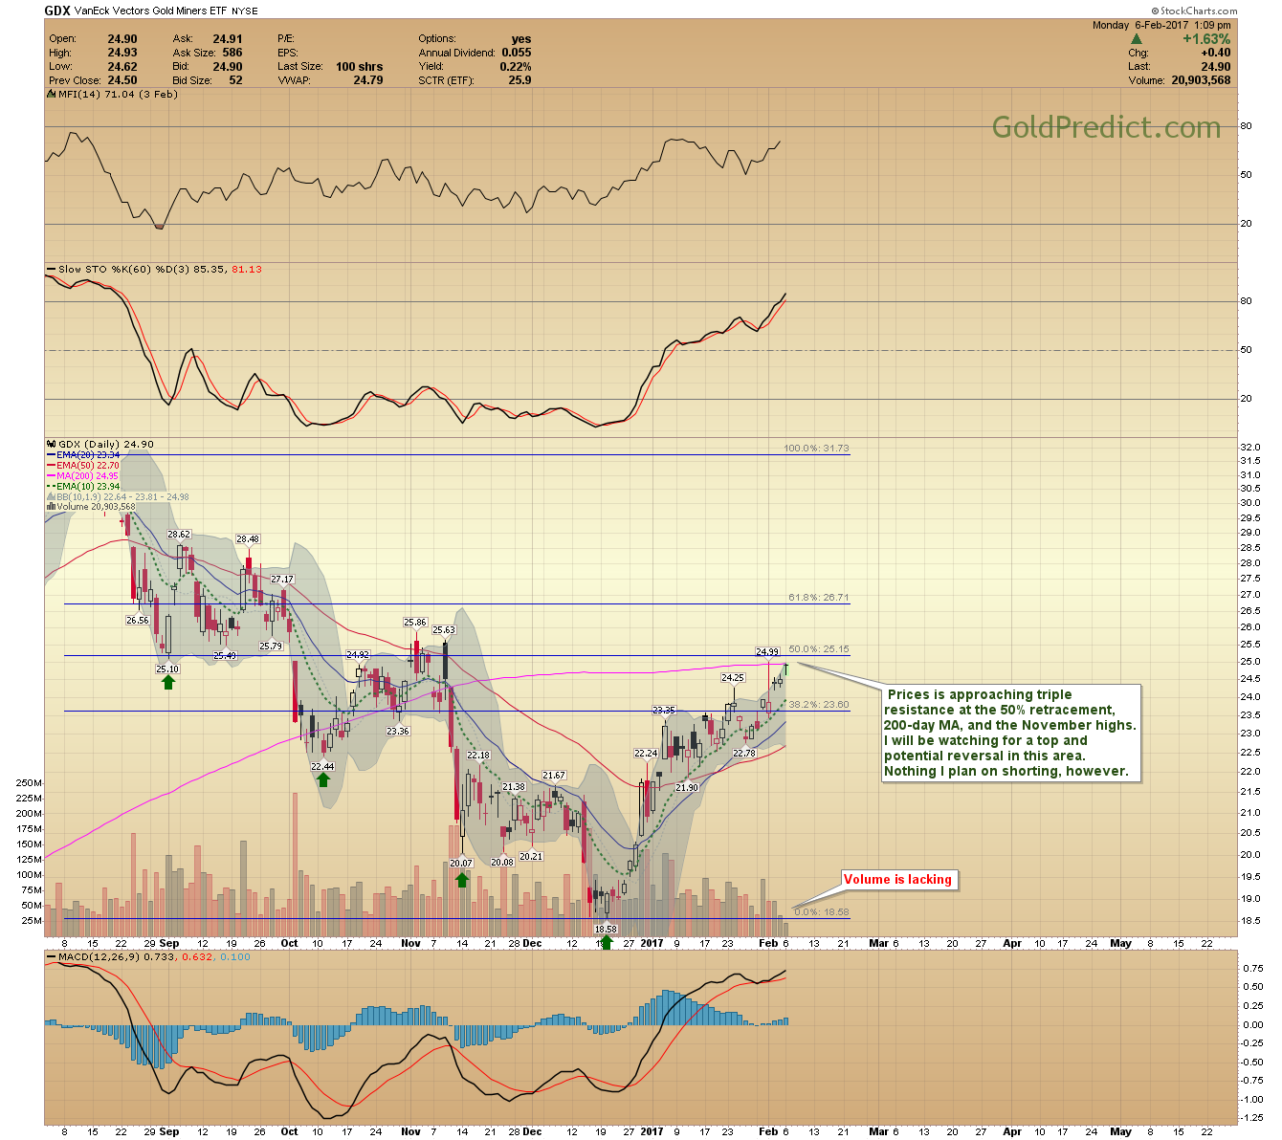Click the GoldPredict.com watermark

(1105, 127)
